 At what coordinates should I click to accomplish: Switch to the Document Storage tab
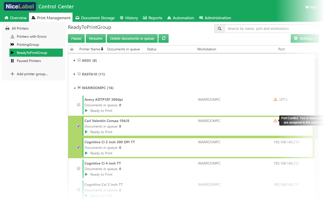pyautogui.click(x=95, y=18)
